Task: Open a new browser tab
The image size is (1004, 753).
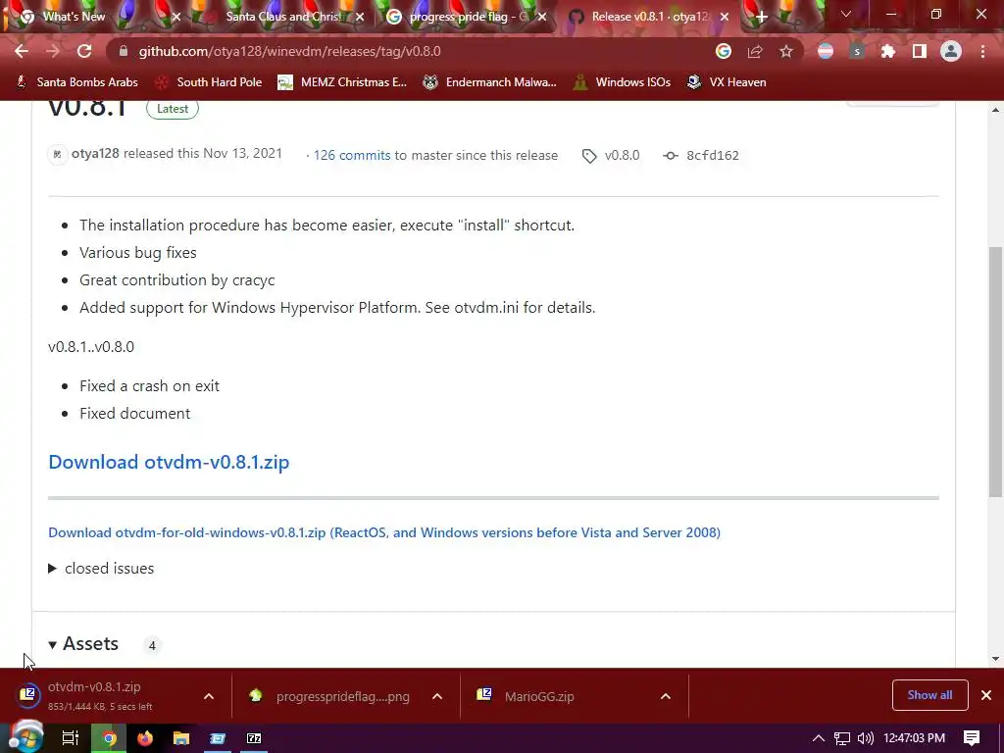Action: point(761,17)
